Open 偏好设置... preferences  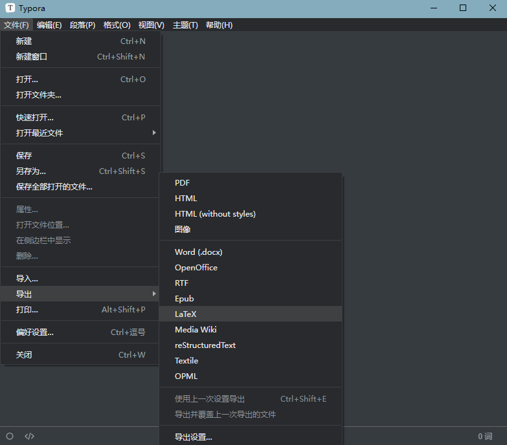(x=80, y=332)
